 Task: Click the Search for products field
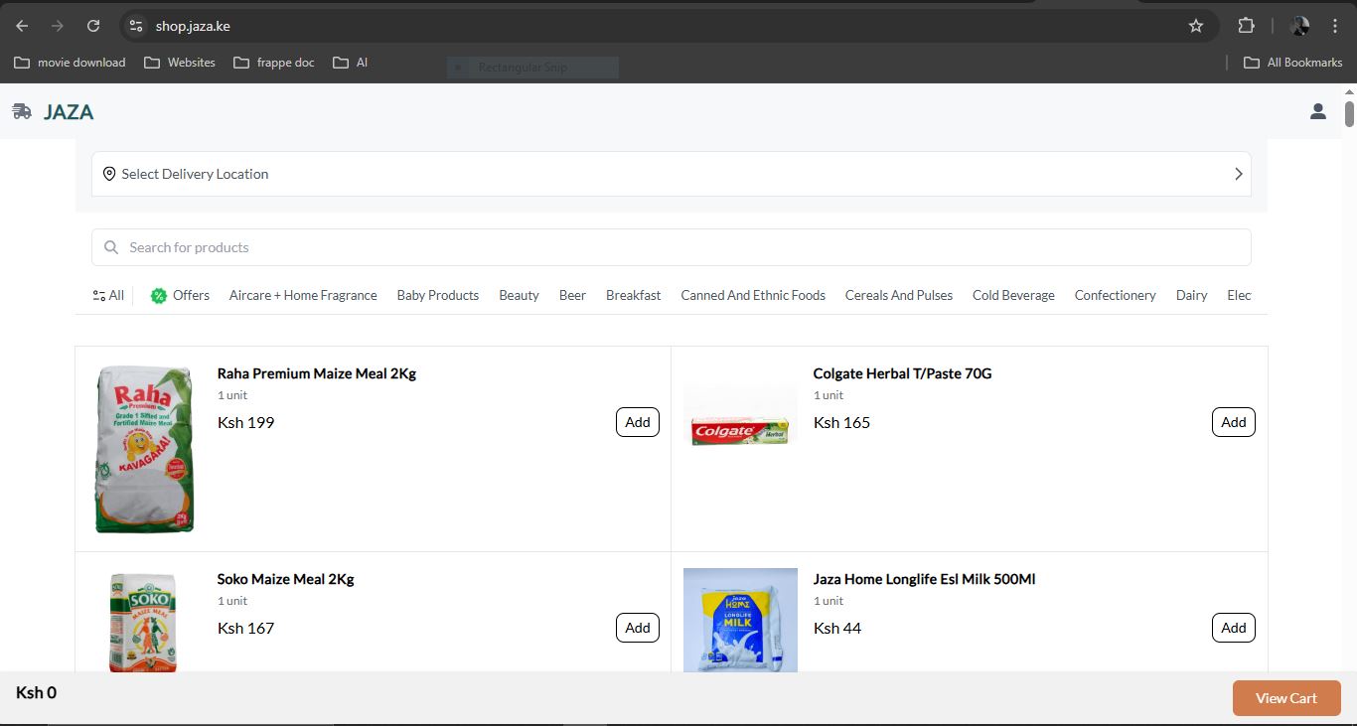(671, 247)
